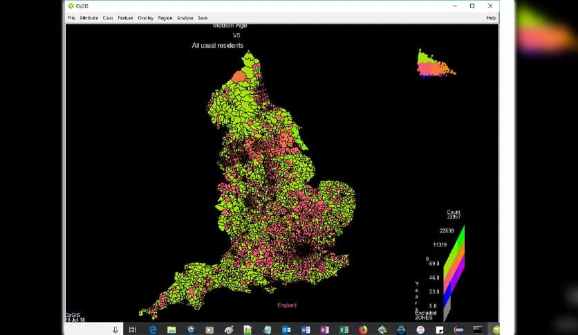Launch OneNote from the taskbar
This screenshot has height=335, width=578.
(x=325, y=329)
